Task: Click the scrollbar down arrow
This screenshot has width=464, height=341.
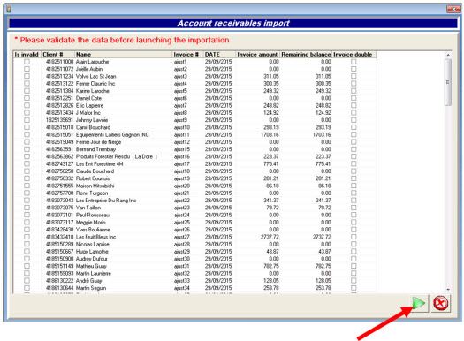Action: tap(448, 290)
